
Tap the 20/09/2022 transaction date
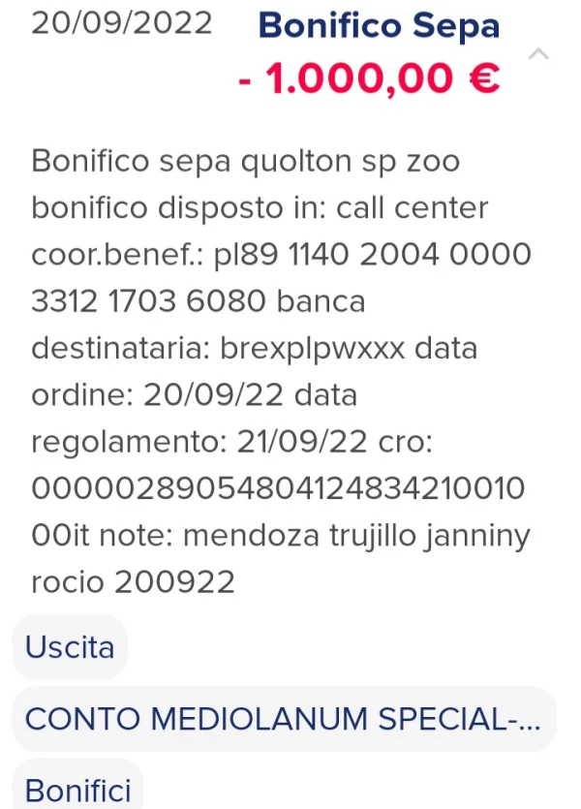click(121, 23)
